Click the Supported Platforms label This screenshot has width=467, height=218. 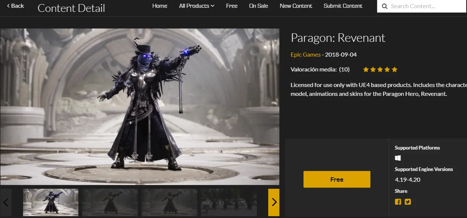pos(417,148)
